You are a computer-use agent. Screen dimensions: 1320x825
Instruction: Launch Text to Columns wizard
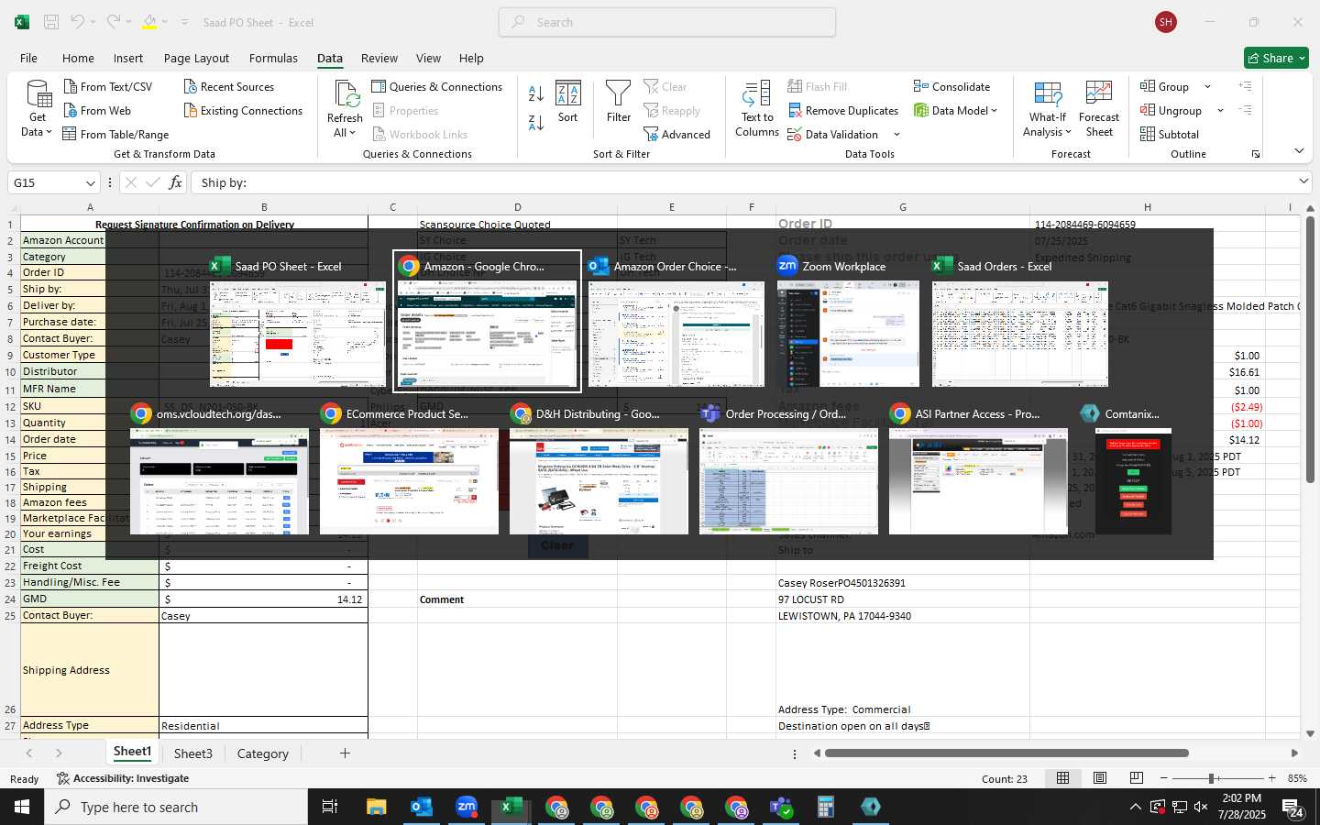tap(757, 108)
